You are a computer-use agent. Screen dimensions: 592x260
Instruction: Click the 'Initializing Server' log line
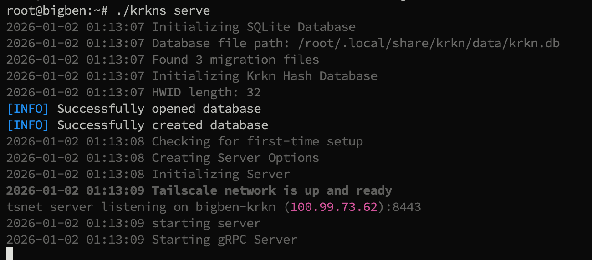(148, 174)
